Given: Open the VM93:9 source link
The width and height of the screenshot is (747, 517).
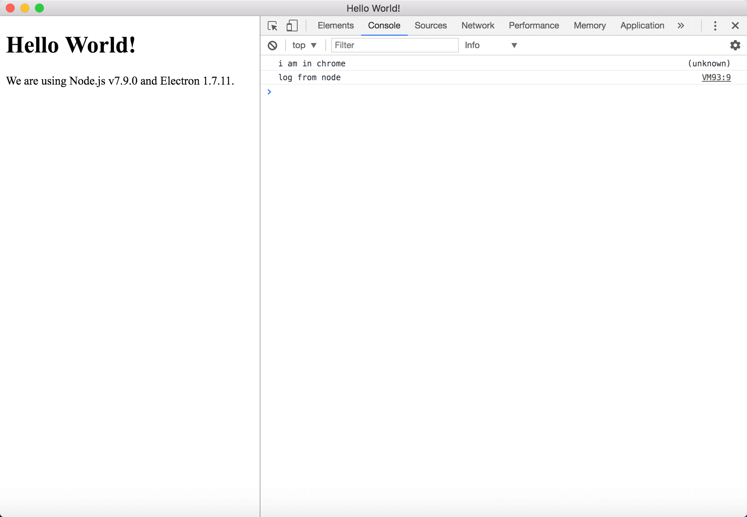Looking at the screenshot, I should [716, 77].
